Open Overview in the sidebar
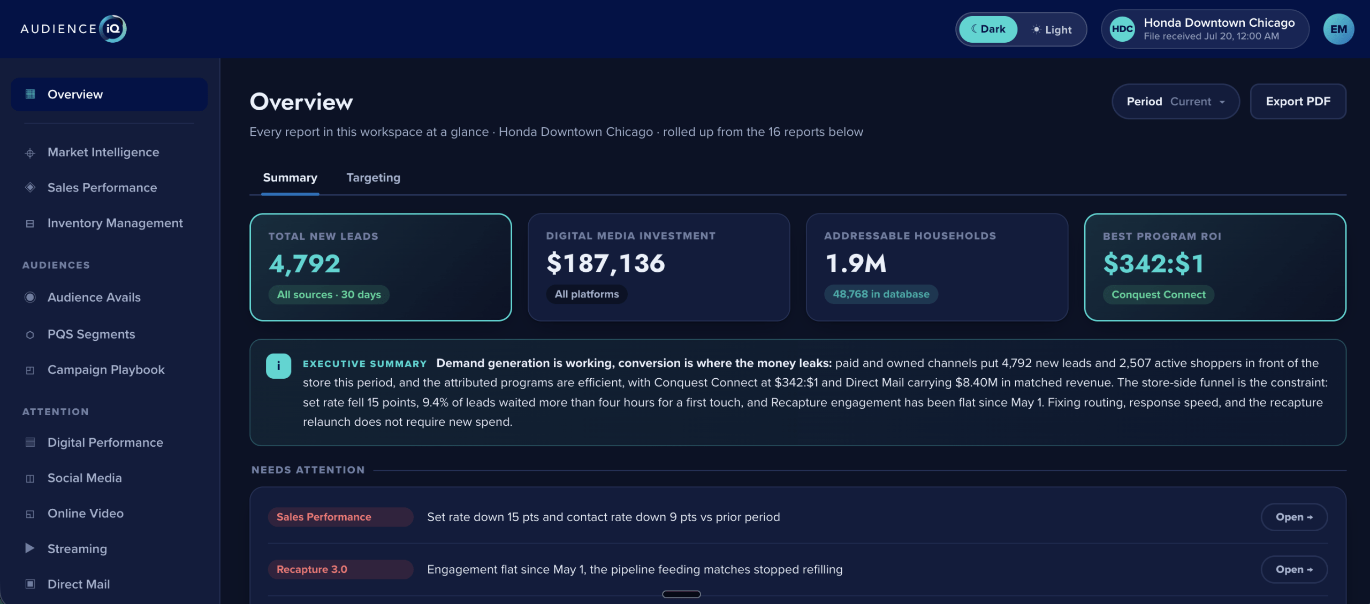 pyautogui.click(x=109, y=94)
